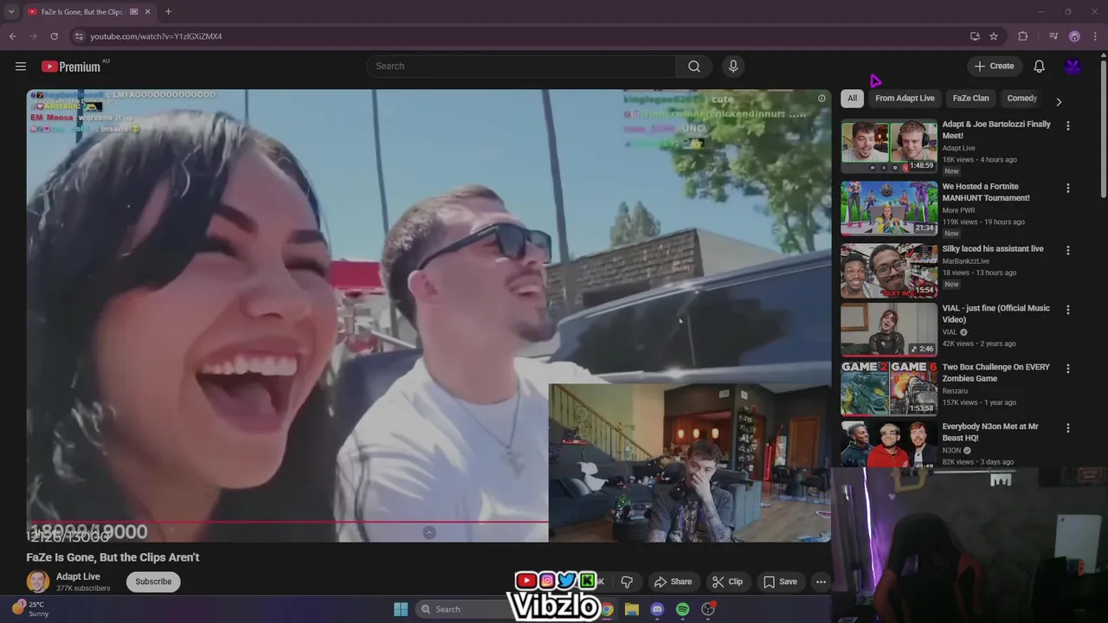Screen dimensions: 1108x623
Task: Dislike the video with thumbs-down
Action: pyautogui.click(x=627, y=581)
